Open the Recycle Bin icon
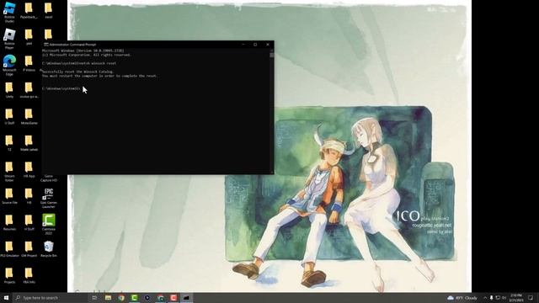 (49, 249)
